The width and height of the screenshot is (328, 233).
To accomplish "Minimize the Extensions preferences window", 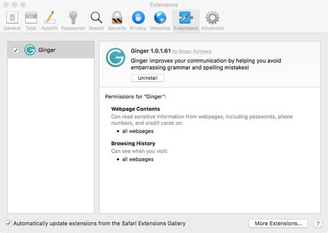I will click(14, 4).
